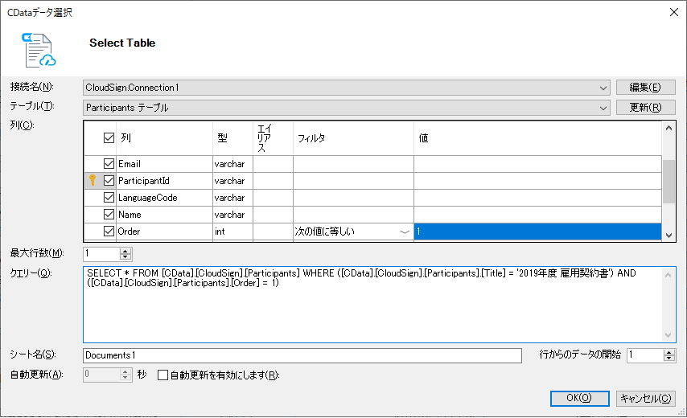
Task: Click the シート名 Documents1 field
Action: [302, 355]
